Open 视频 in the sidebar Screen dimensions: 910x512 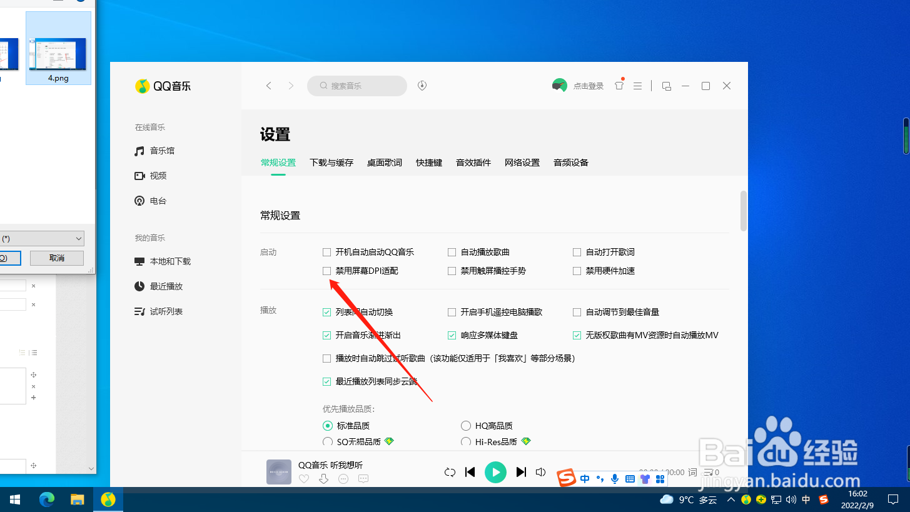click(151, 176)
